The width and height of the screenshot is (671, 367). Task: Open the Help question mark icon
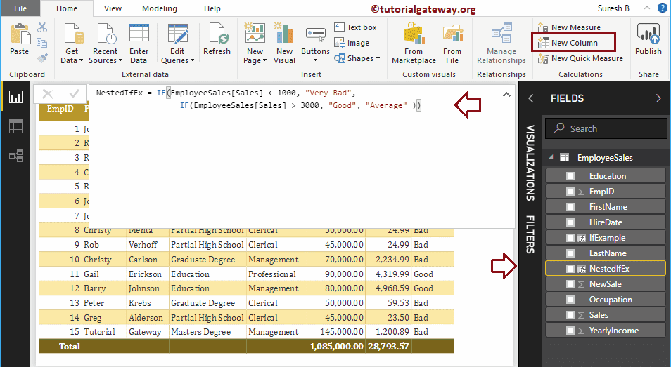pos(662,8)
